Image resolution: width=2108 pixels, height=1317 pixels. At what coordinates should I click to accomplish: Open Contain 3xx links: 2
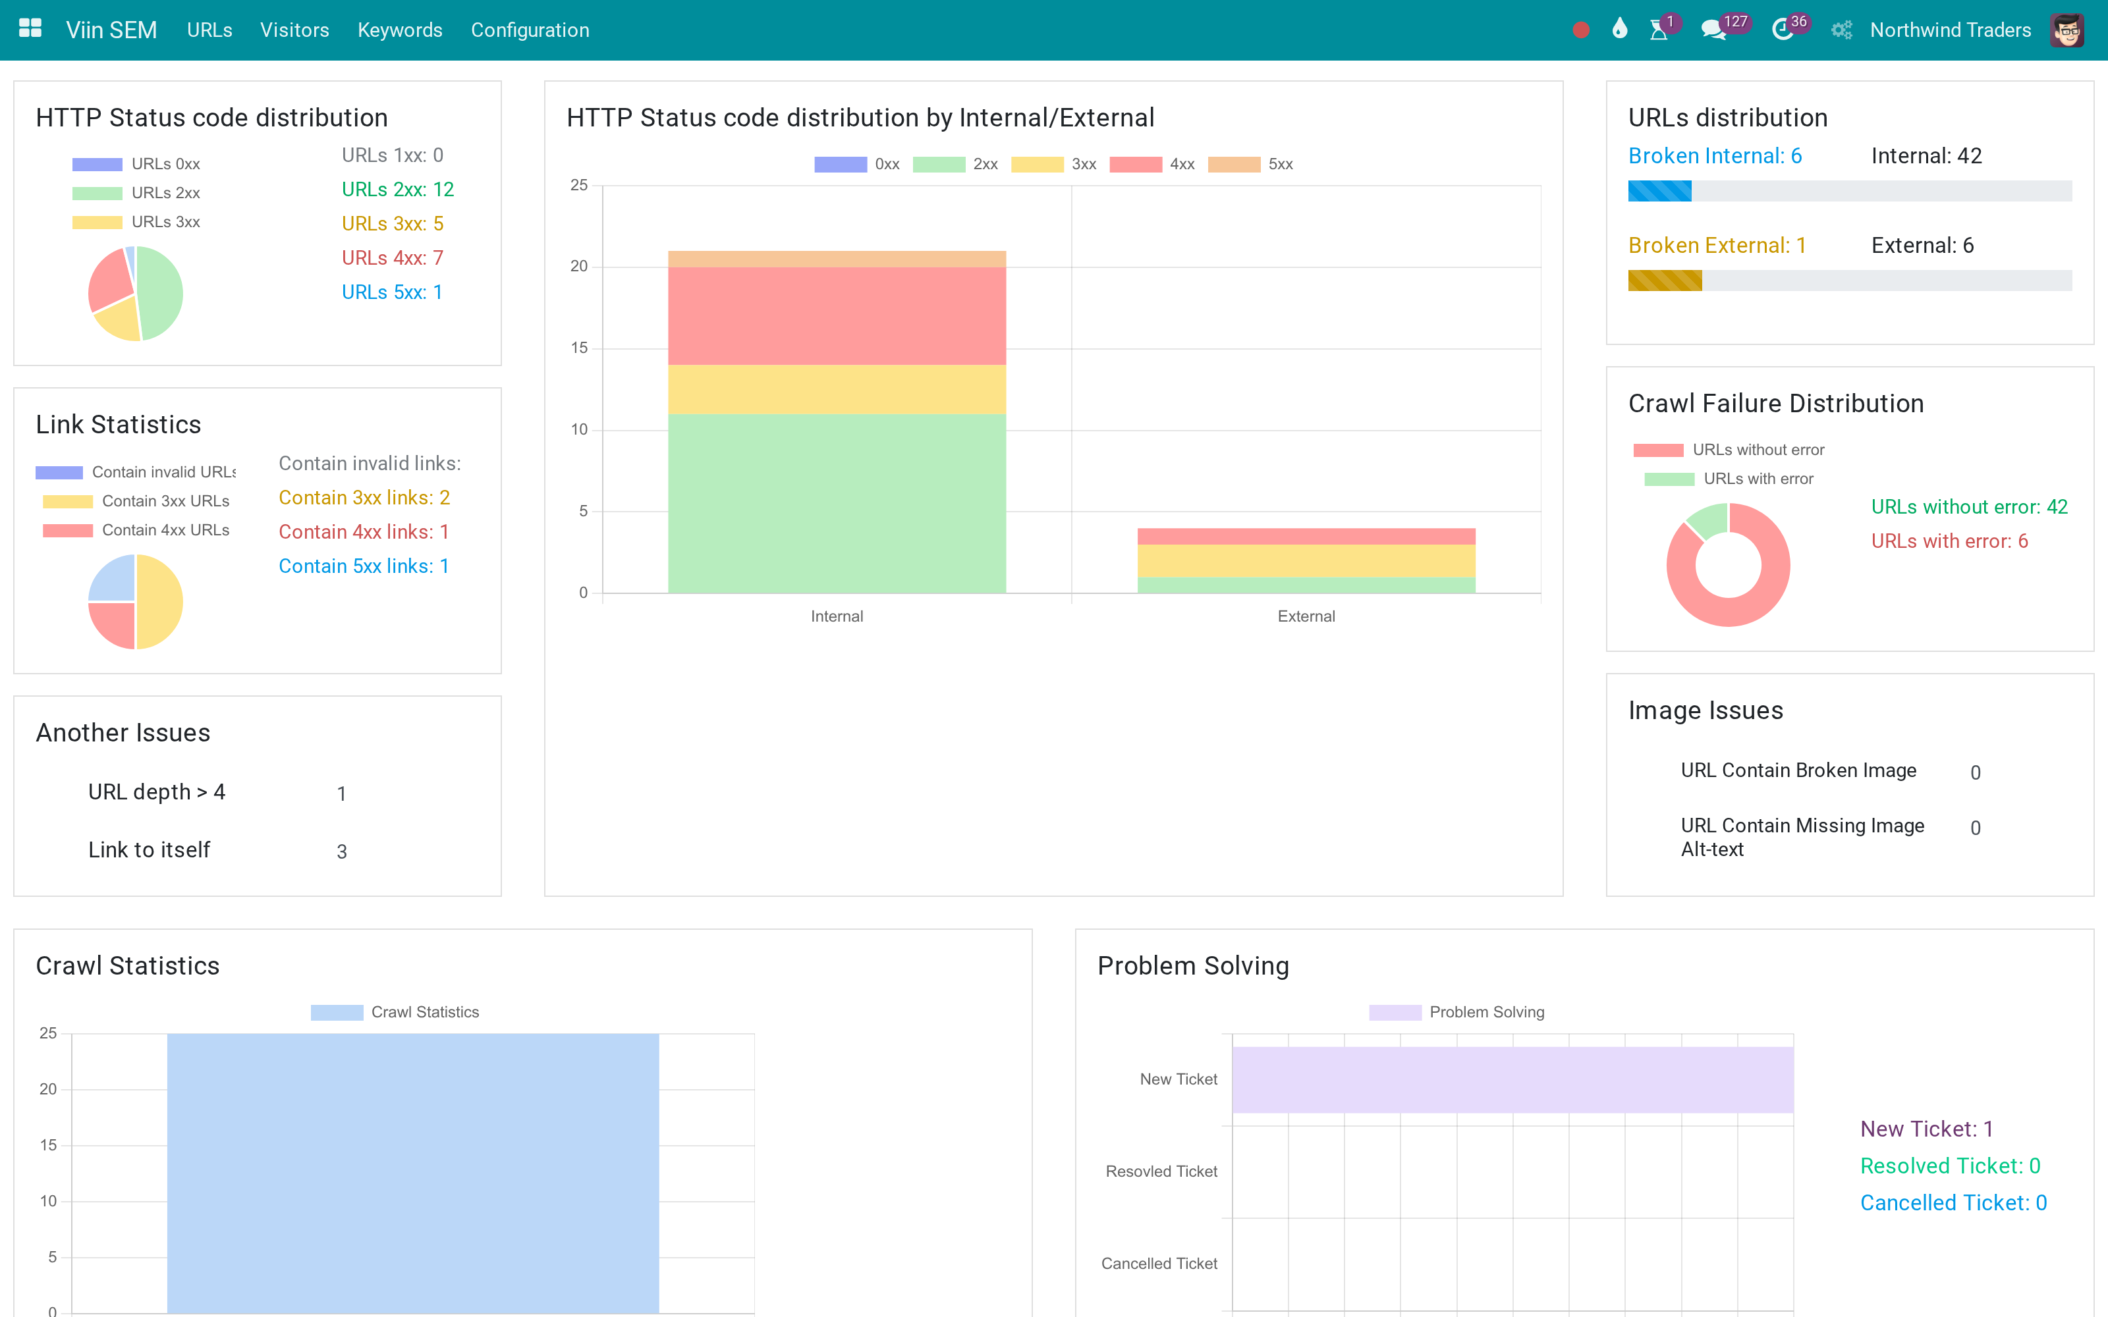pyautogui.click(x=364, y=497)
